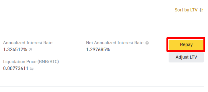Click the 1.324512% rate value
Screen dimensions: 208x92
pyautogui.click(x=15, y=50)
